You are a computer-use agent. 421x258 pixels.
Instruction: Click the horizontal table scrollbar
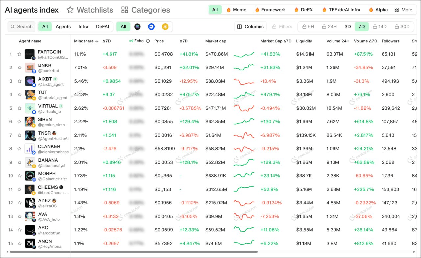(x=134, y=252)
